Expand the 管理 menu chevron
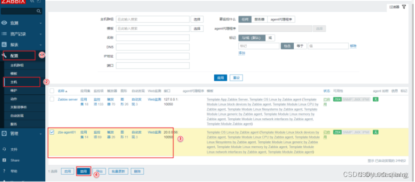 (x=41, y=134)
